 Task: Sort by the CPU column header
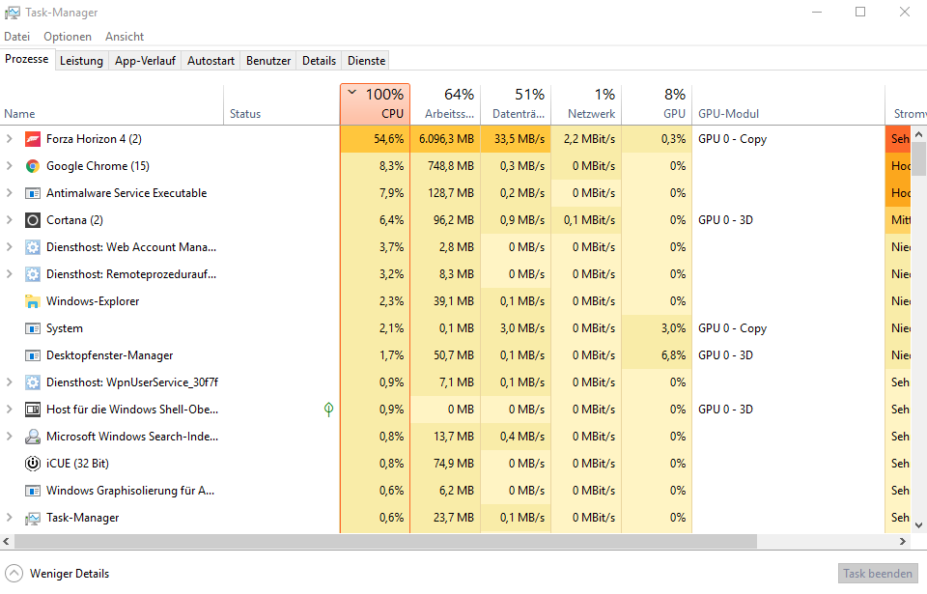click(x=375, y=104)
